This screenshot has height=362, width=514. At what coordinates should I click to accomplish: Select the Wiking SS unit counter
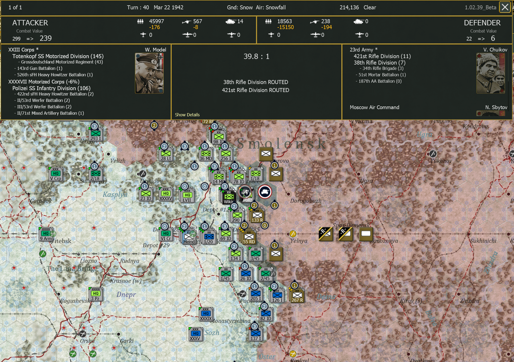[229, 197]
